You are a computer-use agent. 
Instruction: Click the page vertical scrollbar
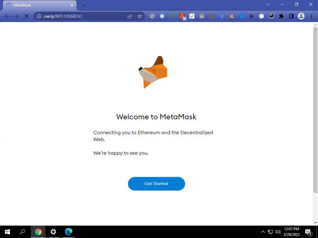(315, 109)
